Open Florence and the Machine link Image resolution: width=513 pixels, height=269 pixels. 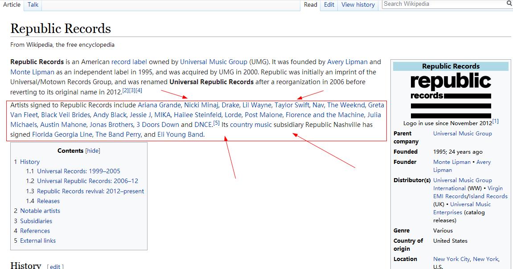(x=324, y=115)
